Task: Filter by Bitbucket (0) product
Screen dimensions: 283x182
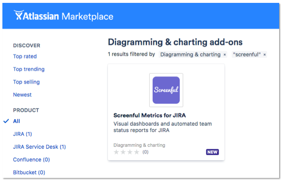Action: point(29,172)
